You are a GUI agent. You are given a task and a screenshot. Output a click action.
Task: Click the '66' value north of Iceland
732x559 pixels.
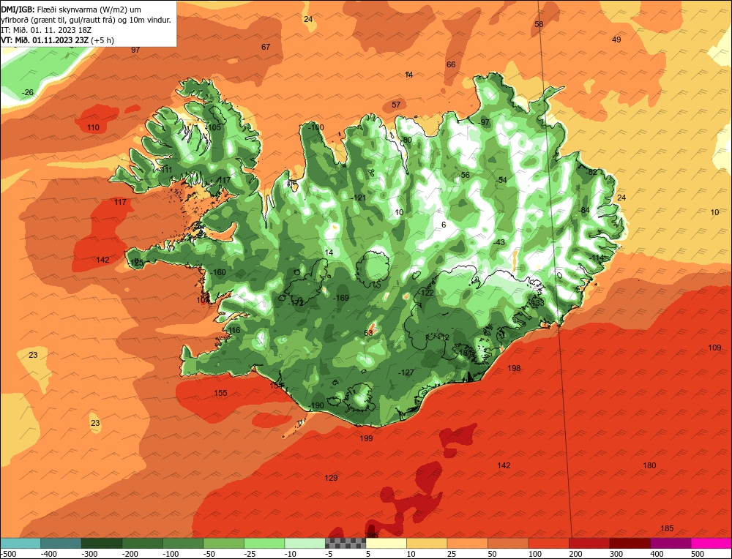pos(450,64)
